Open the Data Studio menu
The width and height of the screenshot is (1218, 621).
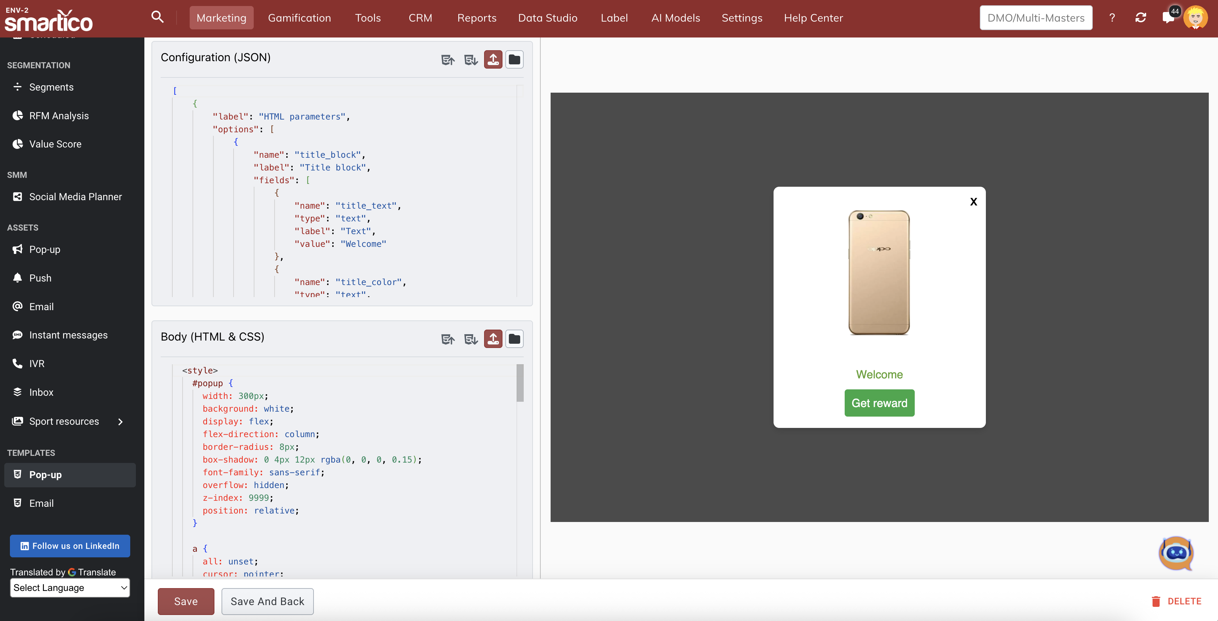point(547,18)
